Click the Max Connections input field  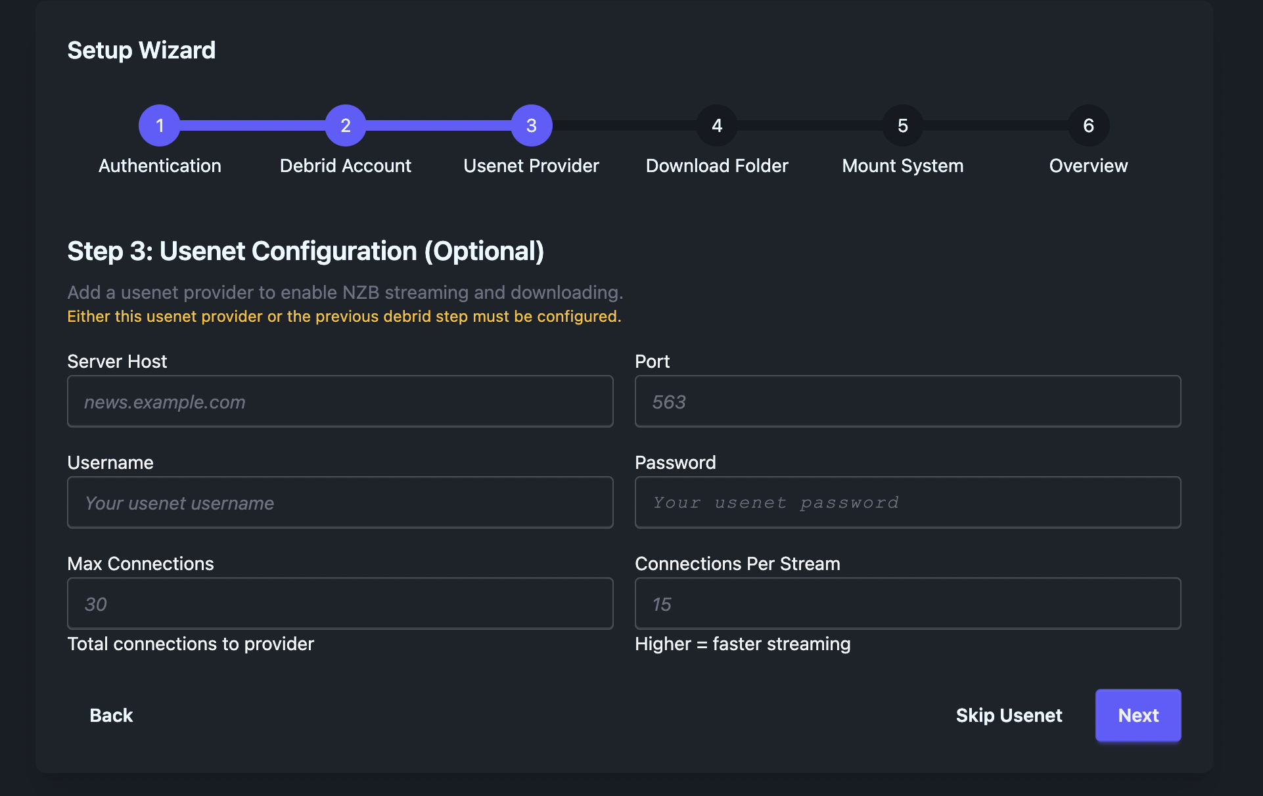[x=340, y=604]
